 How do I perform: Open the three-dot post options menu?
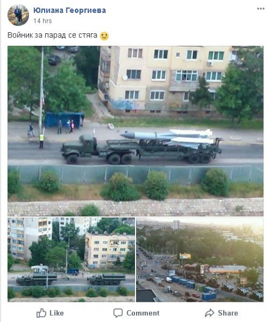pyautogui.click(x=261, y=9)
